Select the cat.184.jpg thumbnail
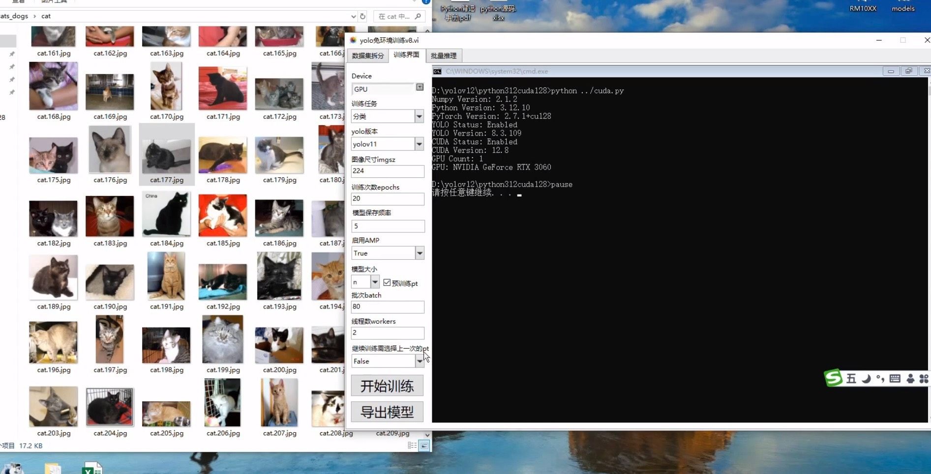 point(166,215)
